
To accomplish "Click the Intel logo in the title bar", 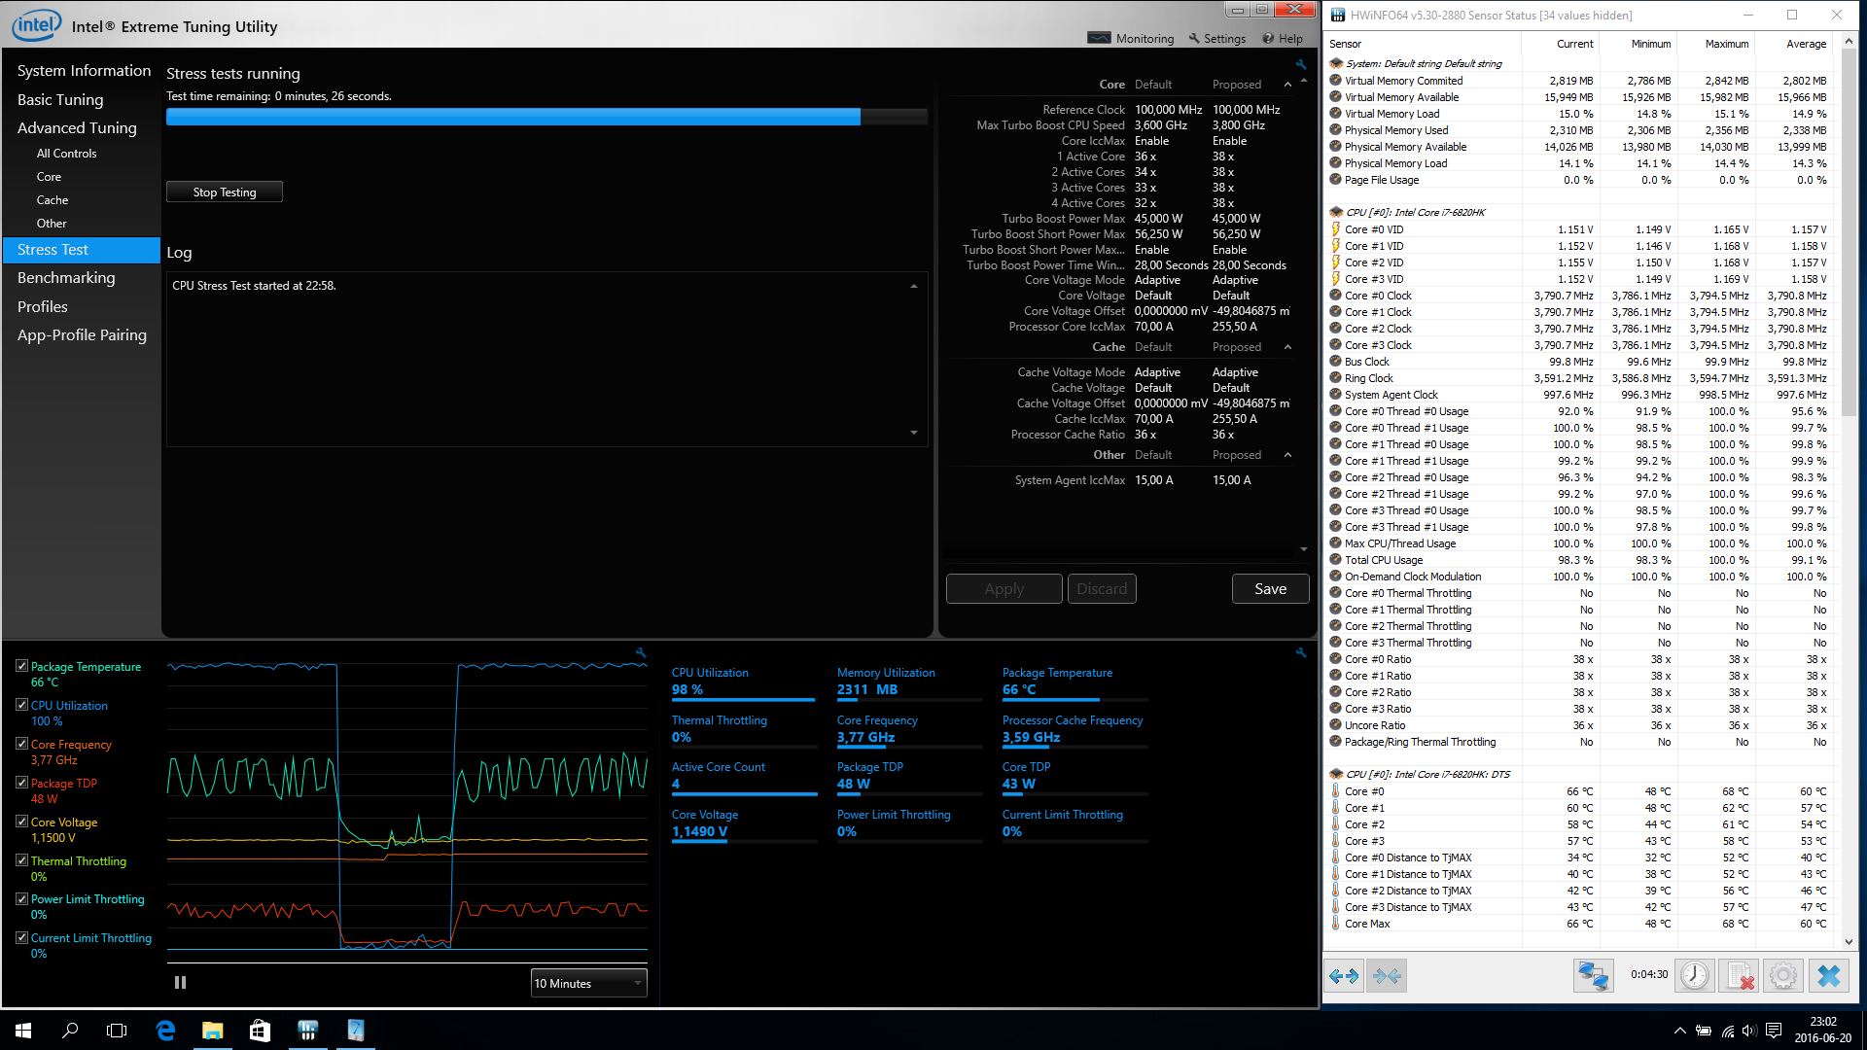I will 36,25.
